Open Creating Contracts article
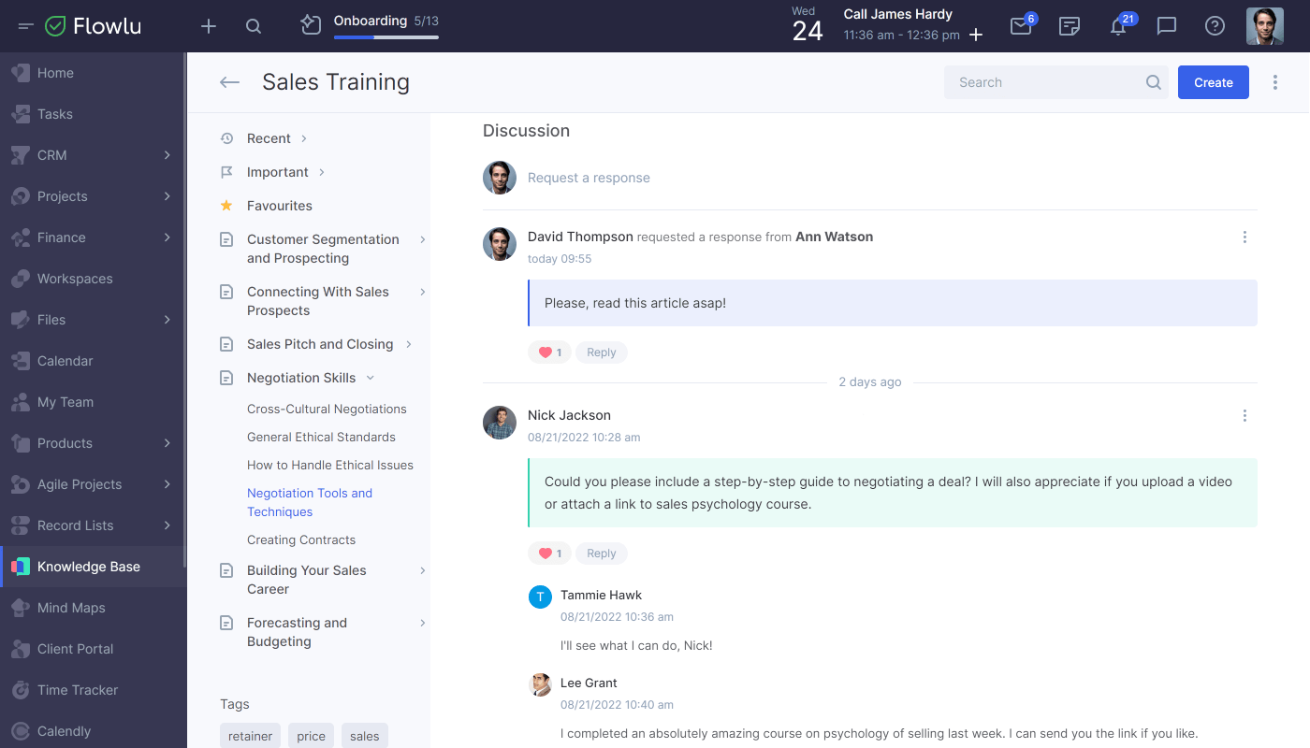Image resolution: width=1310 pixels, height=748 pixels. click(301, 539)
